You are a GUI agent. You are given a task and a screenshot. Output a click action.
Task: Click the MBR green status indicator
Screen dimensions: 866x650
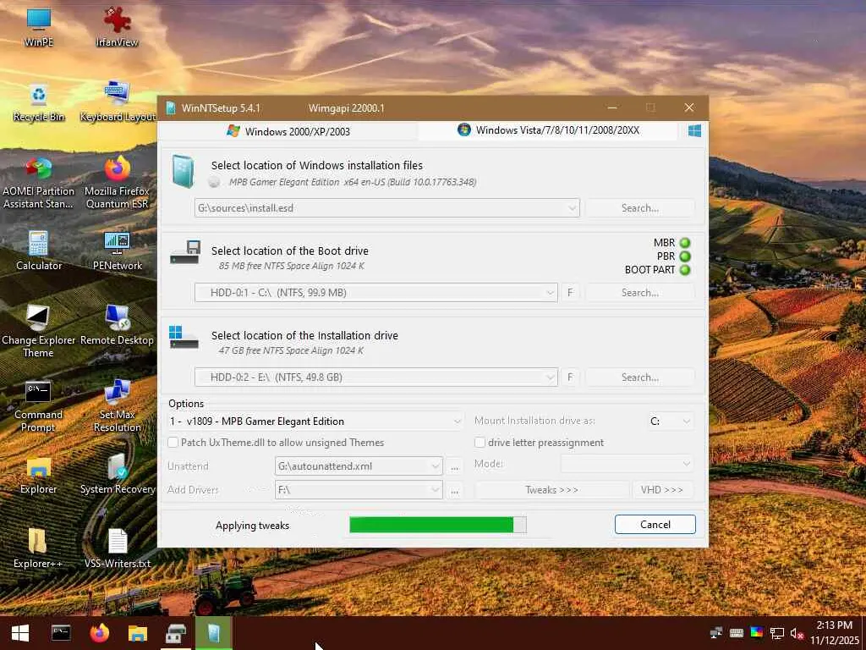[685, 243]
